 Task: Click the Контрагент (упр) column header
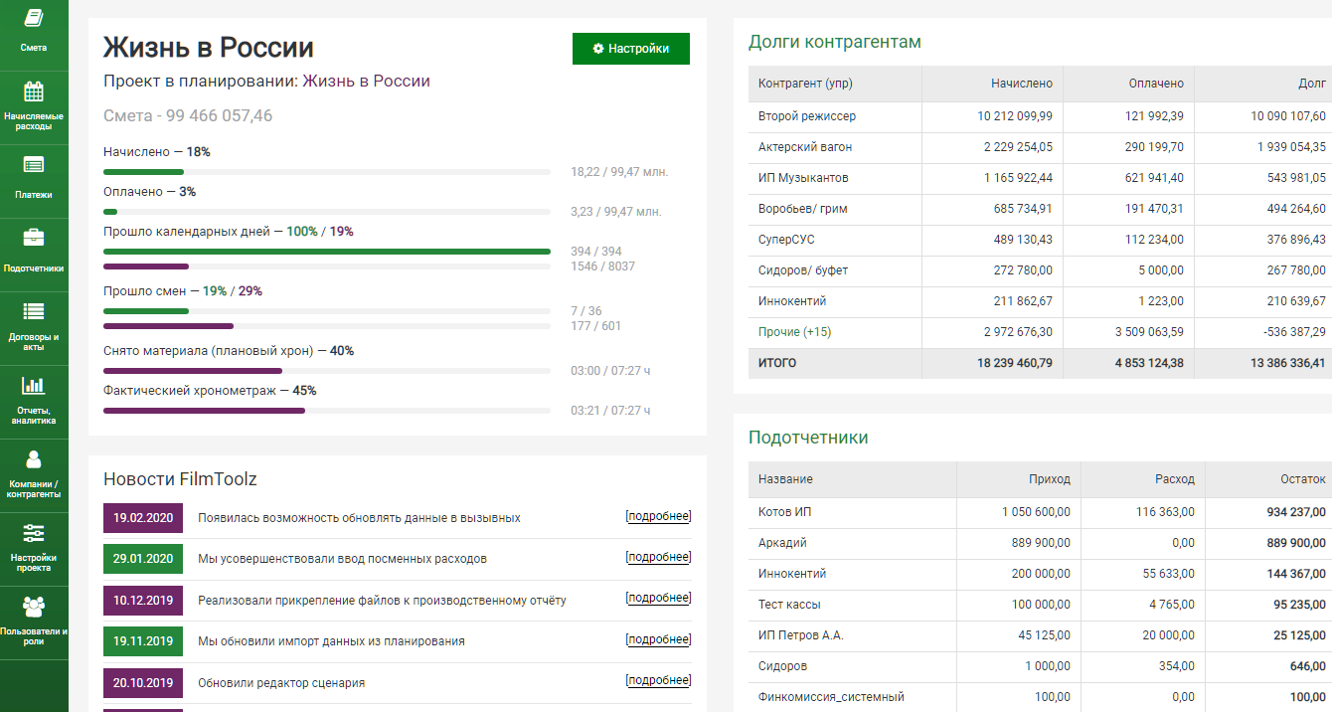[x=835, y=84]
